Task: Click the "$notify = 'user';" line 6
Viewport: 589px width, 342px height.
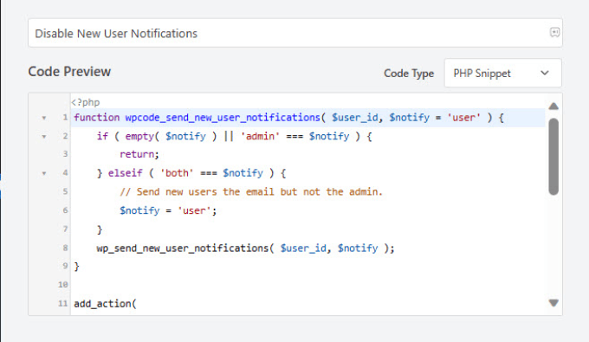Action: [x=168, y=210]
